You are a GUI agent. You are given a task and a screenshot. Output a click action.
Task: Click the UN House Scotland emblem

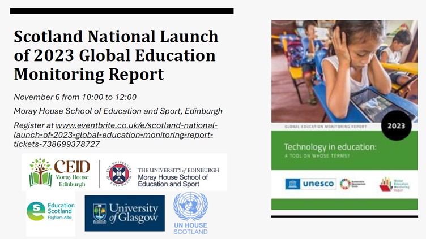pos(191,206)
